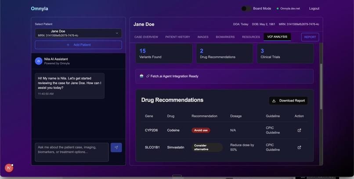Open the Images tab
The height and width of the screenshot is (179, 354).
pyautogui.click(x=203, y=37)
